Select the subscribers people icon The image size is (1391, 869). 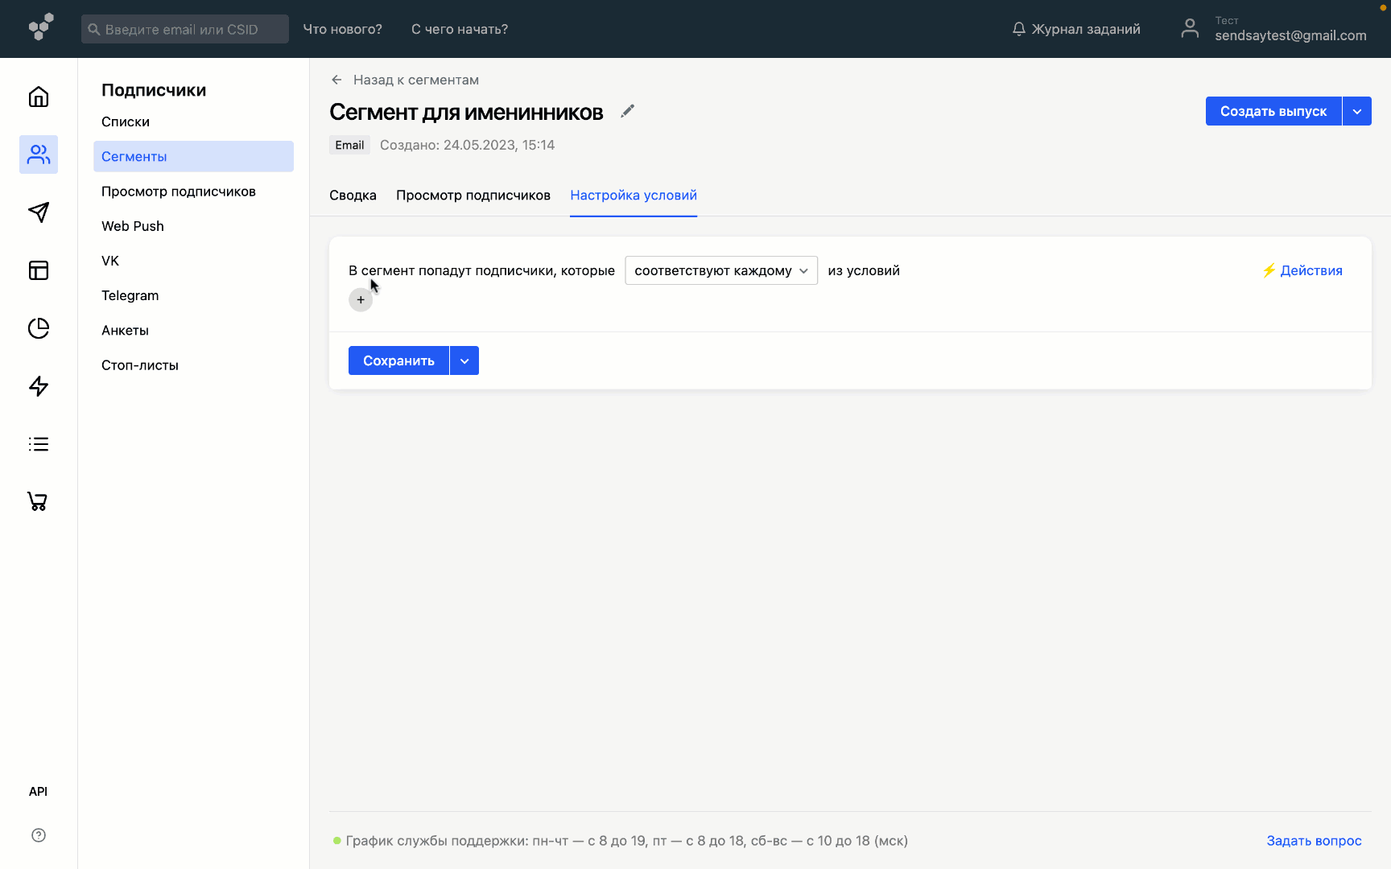tap(39, 154)
